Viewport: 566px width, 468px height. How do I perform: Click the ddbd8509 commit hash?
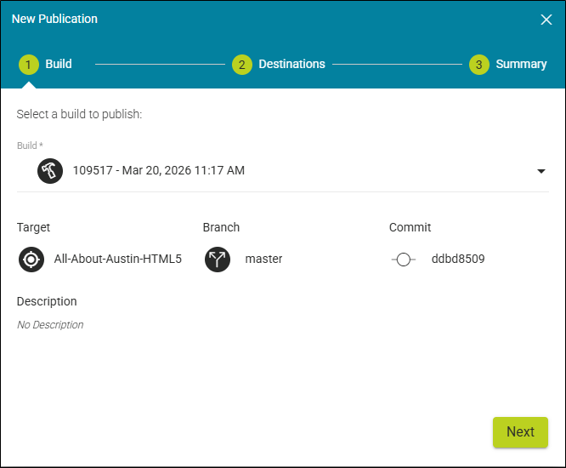(458, 260)
